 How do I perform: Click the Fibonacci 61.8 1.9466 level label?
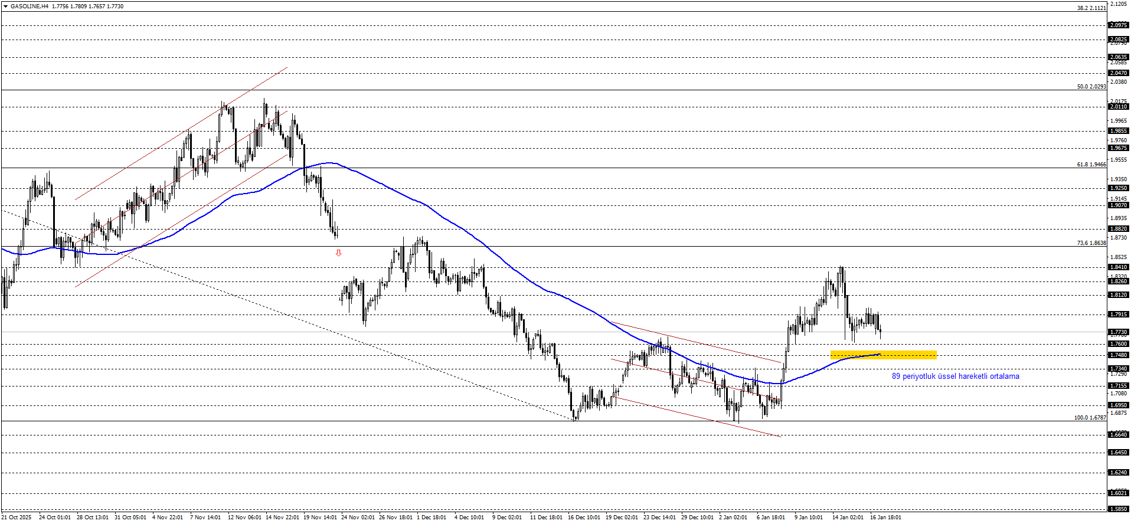[x=1091, y=165]
